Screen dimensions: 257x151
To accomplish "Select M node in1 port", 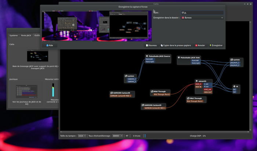I will tap(235, 90).
